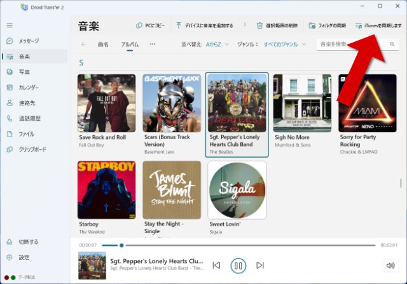
Task: Click デバイスに音楽を追加する button
Action: click(x=205, y=25)
